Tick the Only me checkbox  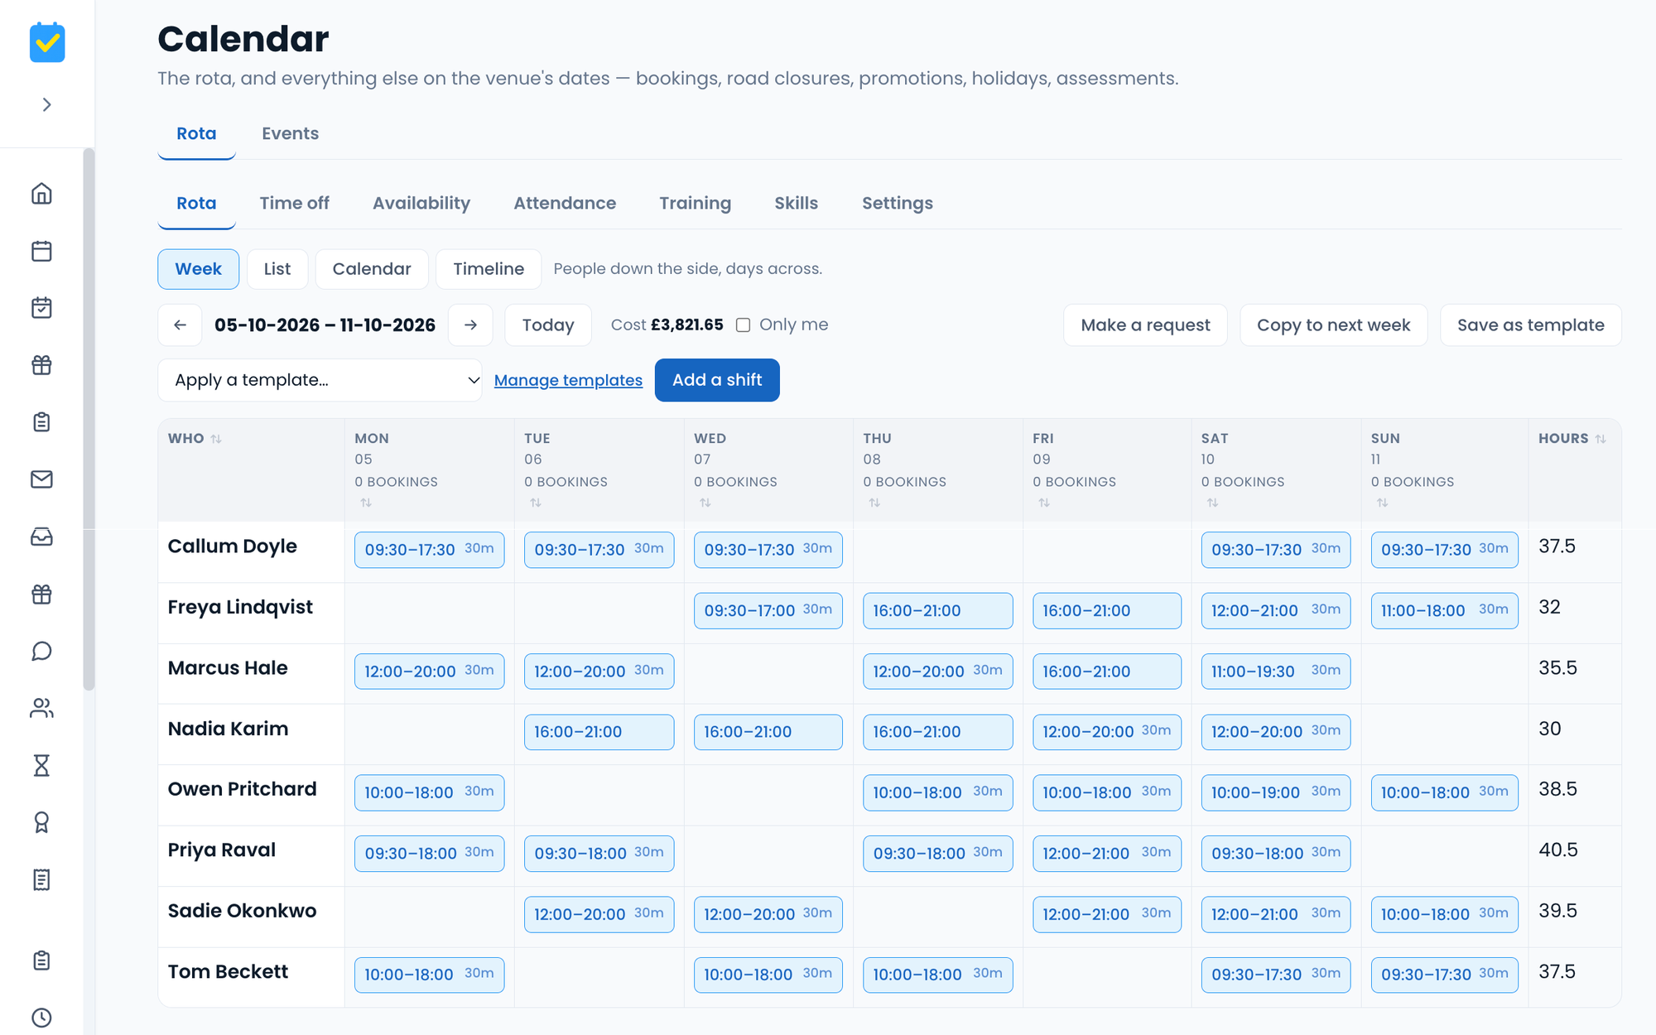tap(744, 325)
